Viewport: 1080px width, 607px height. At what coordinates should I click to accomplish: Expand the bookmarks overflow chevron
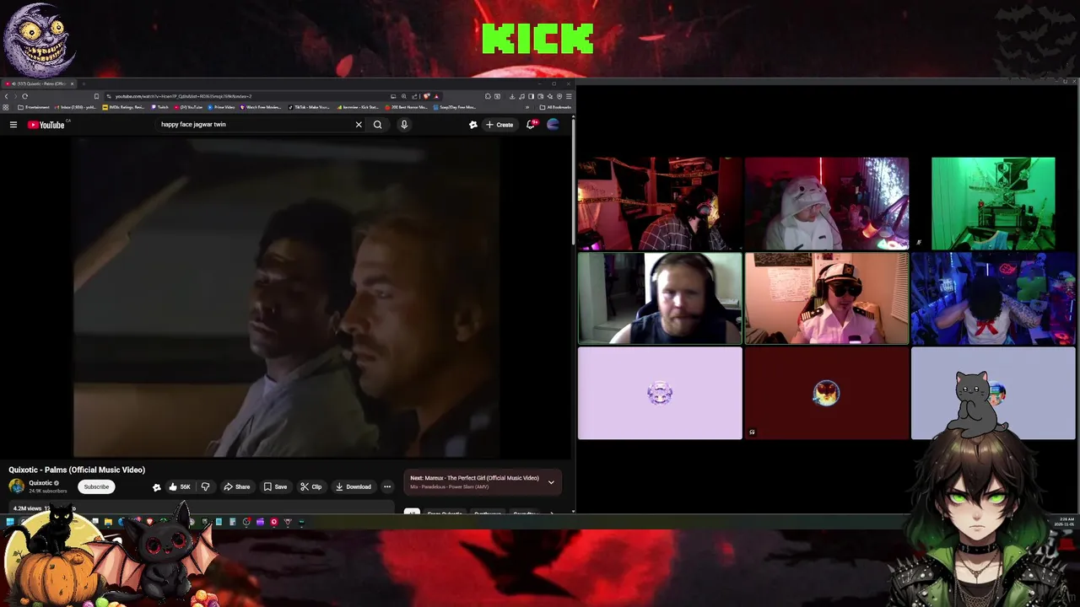[x=528, y=107]
